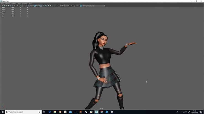Viewport: 204px width, 114px height.
Task: Open the Mail app from the taskbar
Action: pos(70,112)
